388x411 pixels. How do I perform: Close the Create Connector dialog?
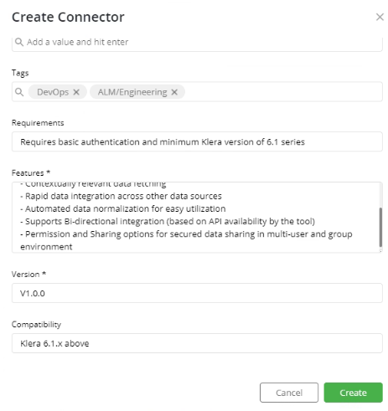380,17
